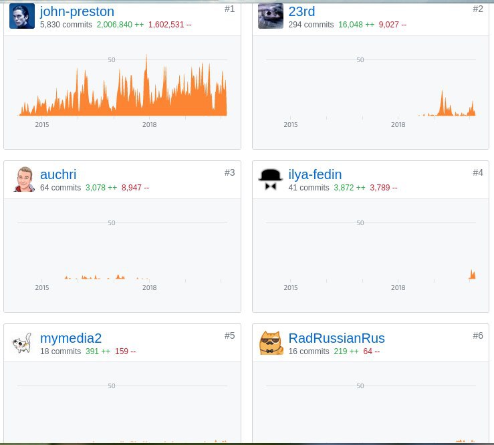This screenshot has width=494, height=445.
Task: Click ilya-fedin's 3,789 -- deletions
Action: 384,188
